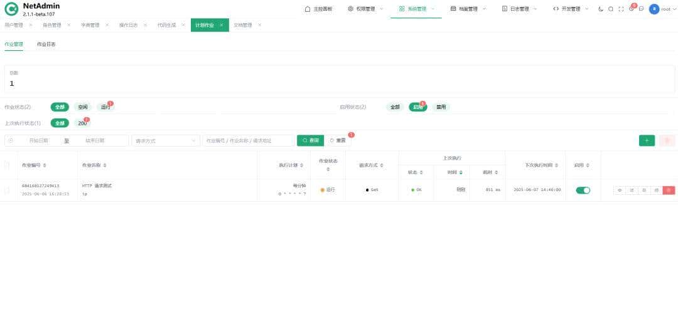
Task: Switch to the 文档管理 page tab
Action: tap(242, 25)
